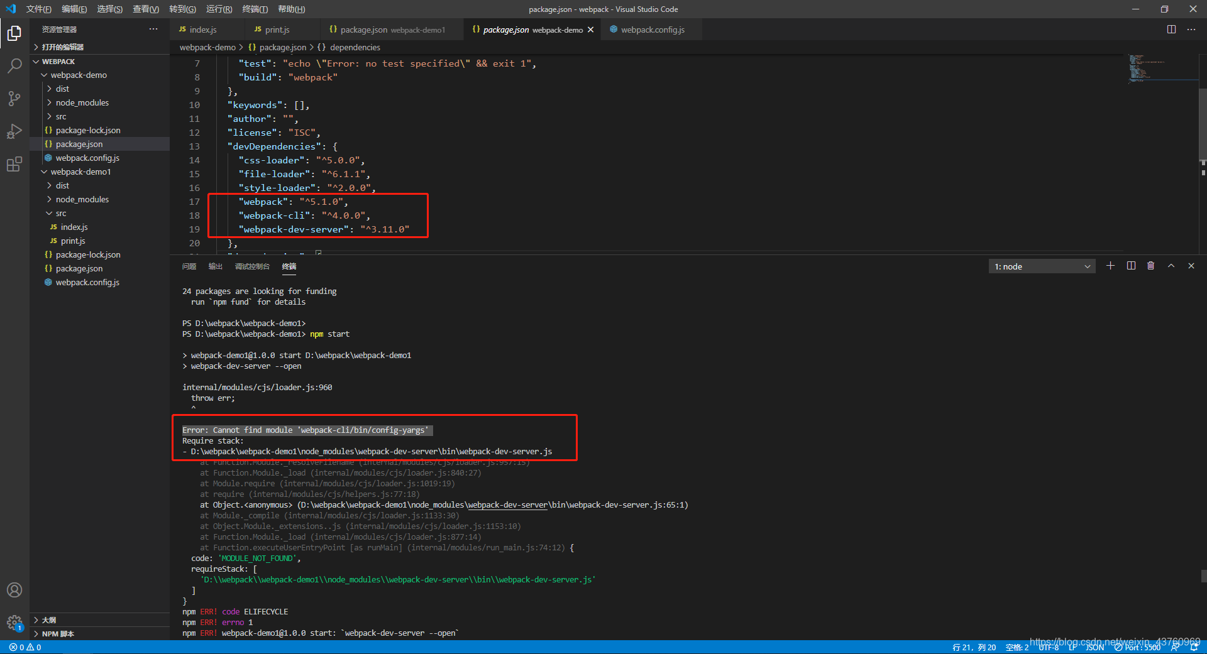The width and height of the screenshot is (1207, 654).
Task: Expand src folder under webpack-demo
Action: coord(101,116)
